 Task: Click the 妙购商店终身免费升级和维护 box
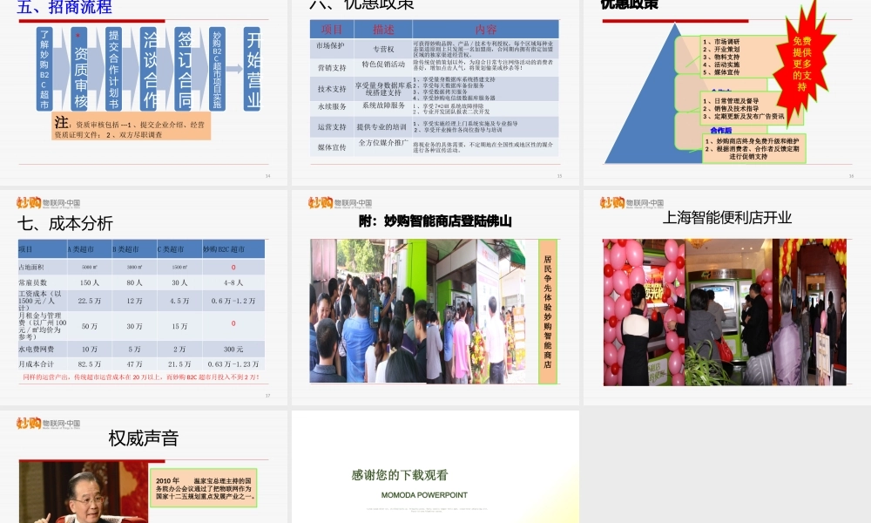point(753,148)
